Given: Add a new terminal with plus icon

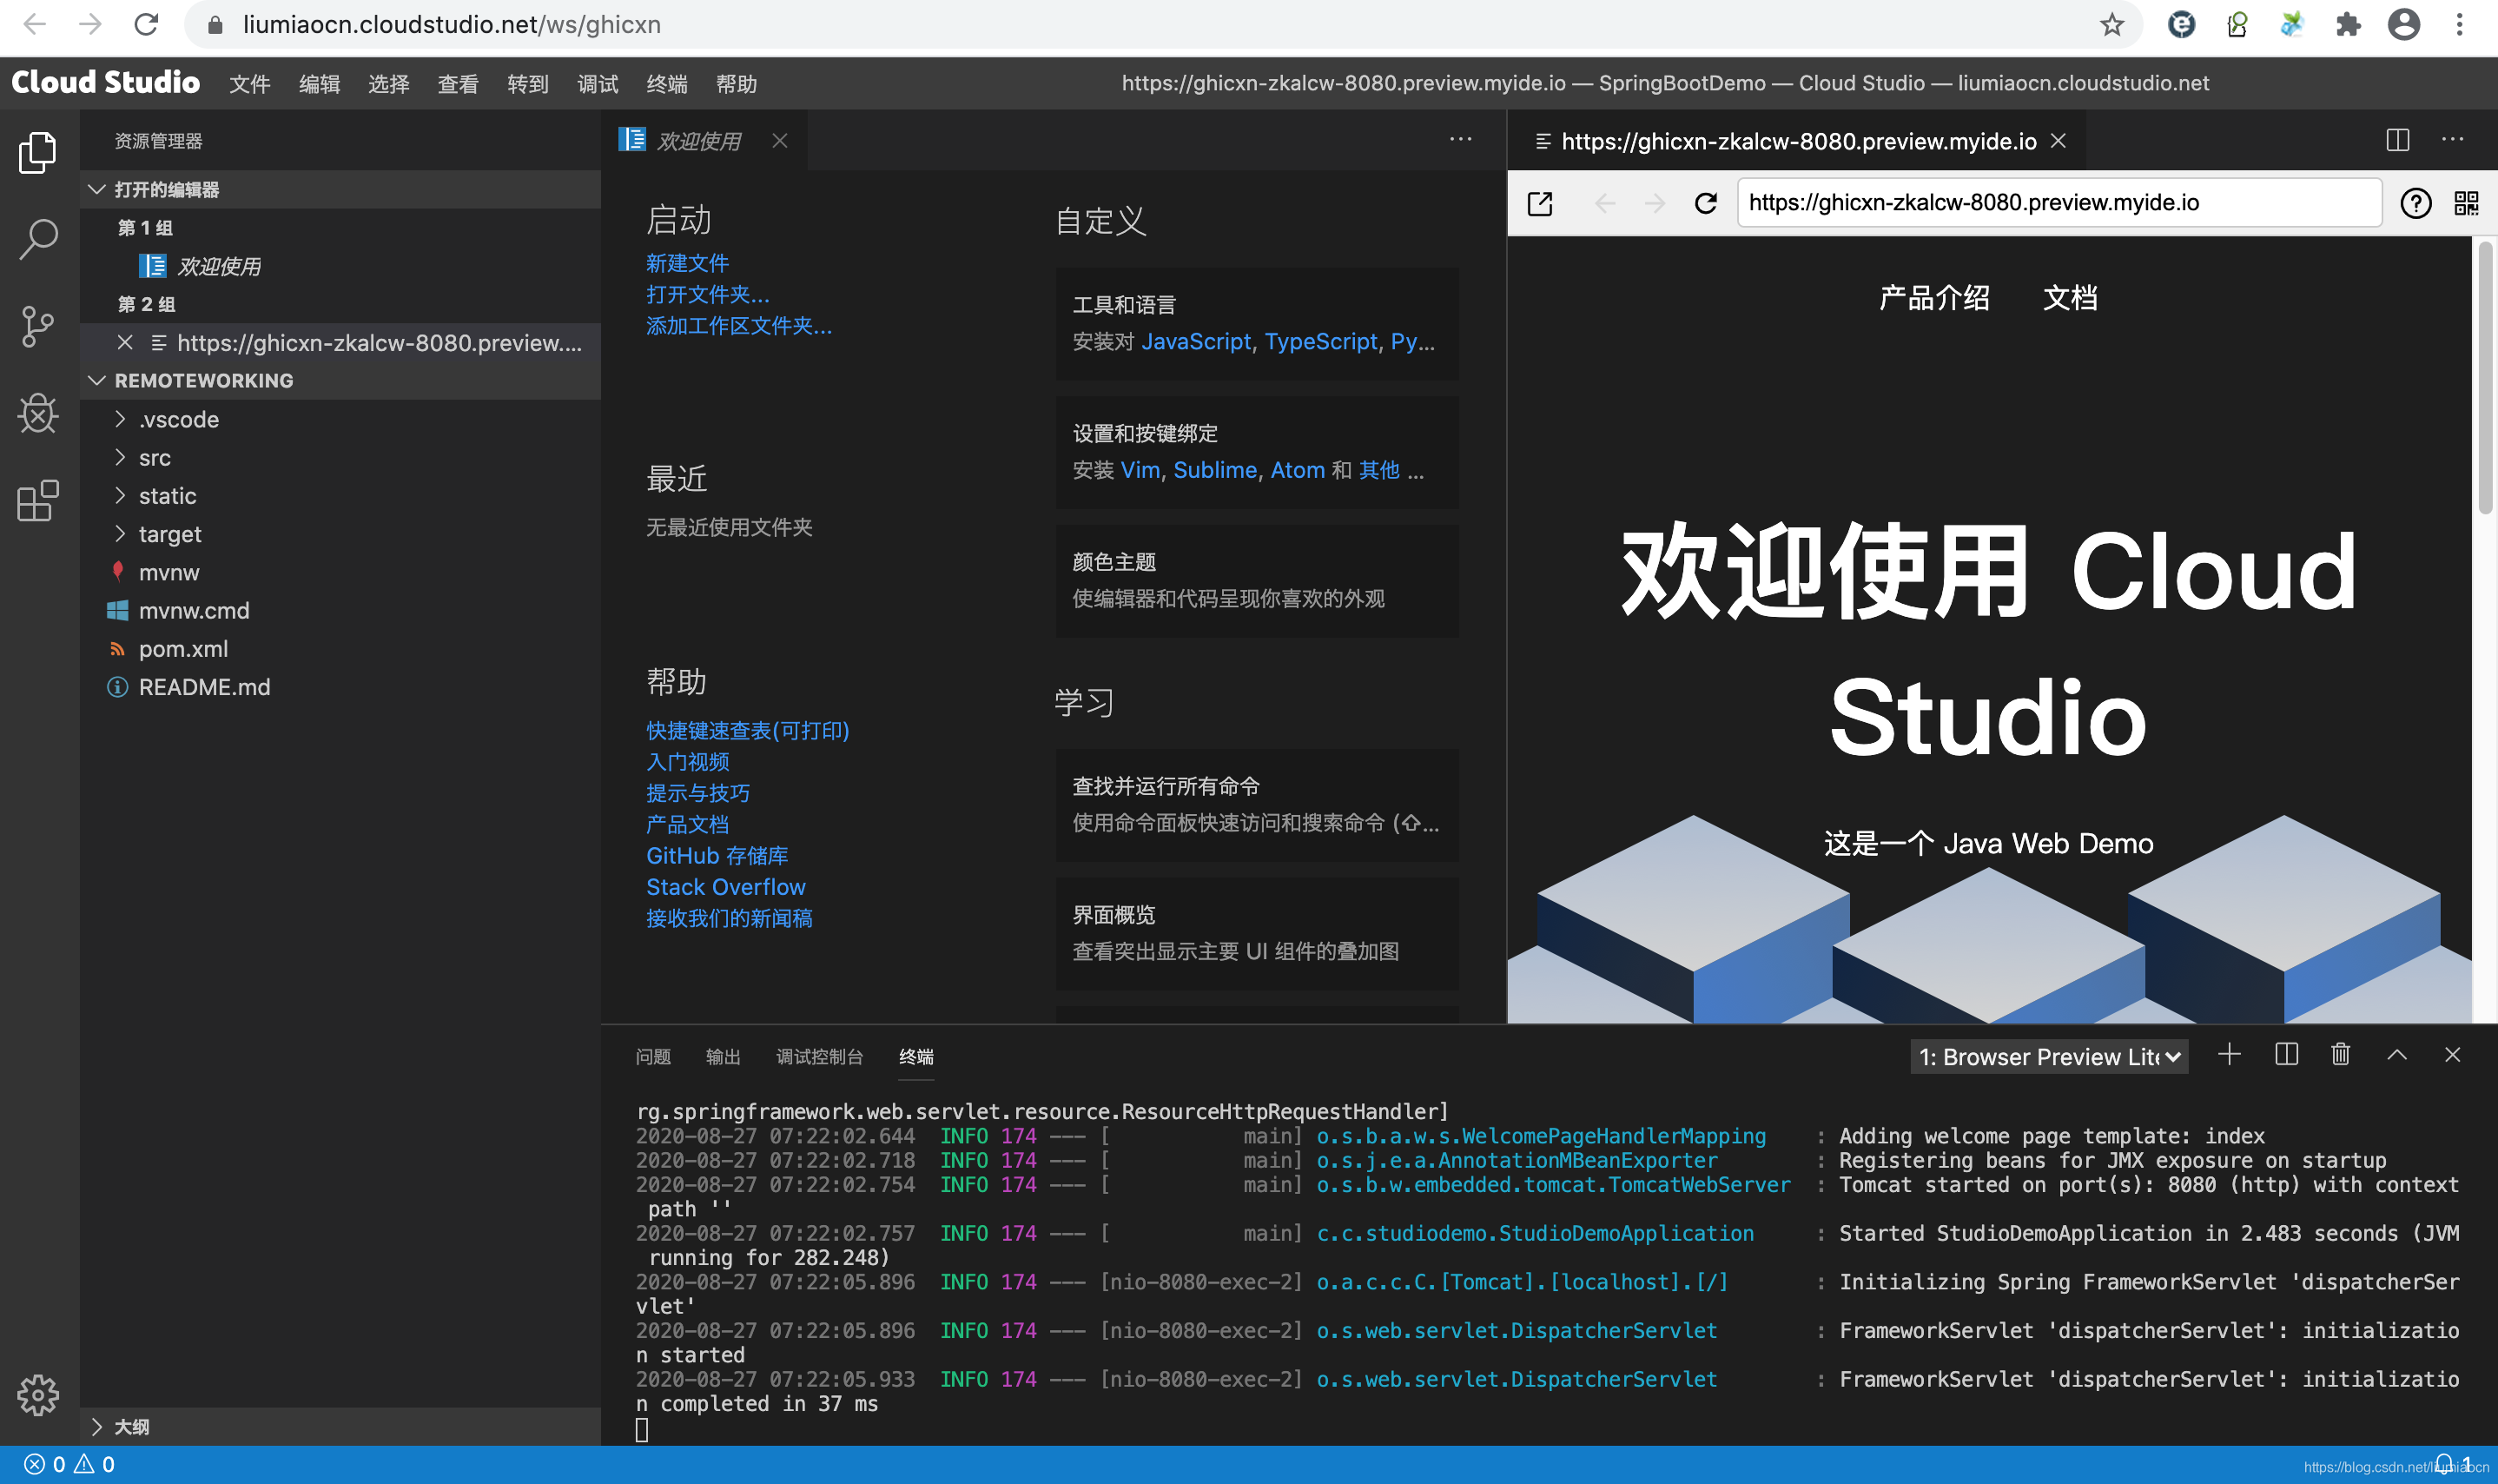Looking at the screenshot, I should (x=2229, y=1055).
